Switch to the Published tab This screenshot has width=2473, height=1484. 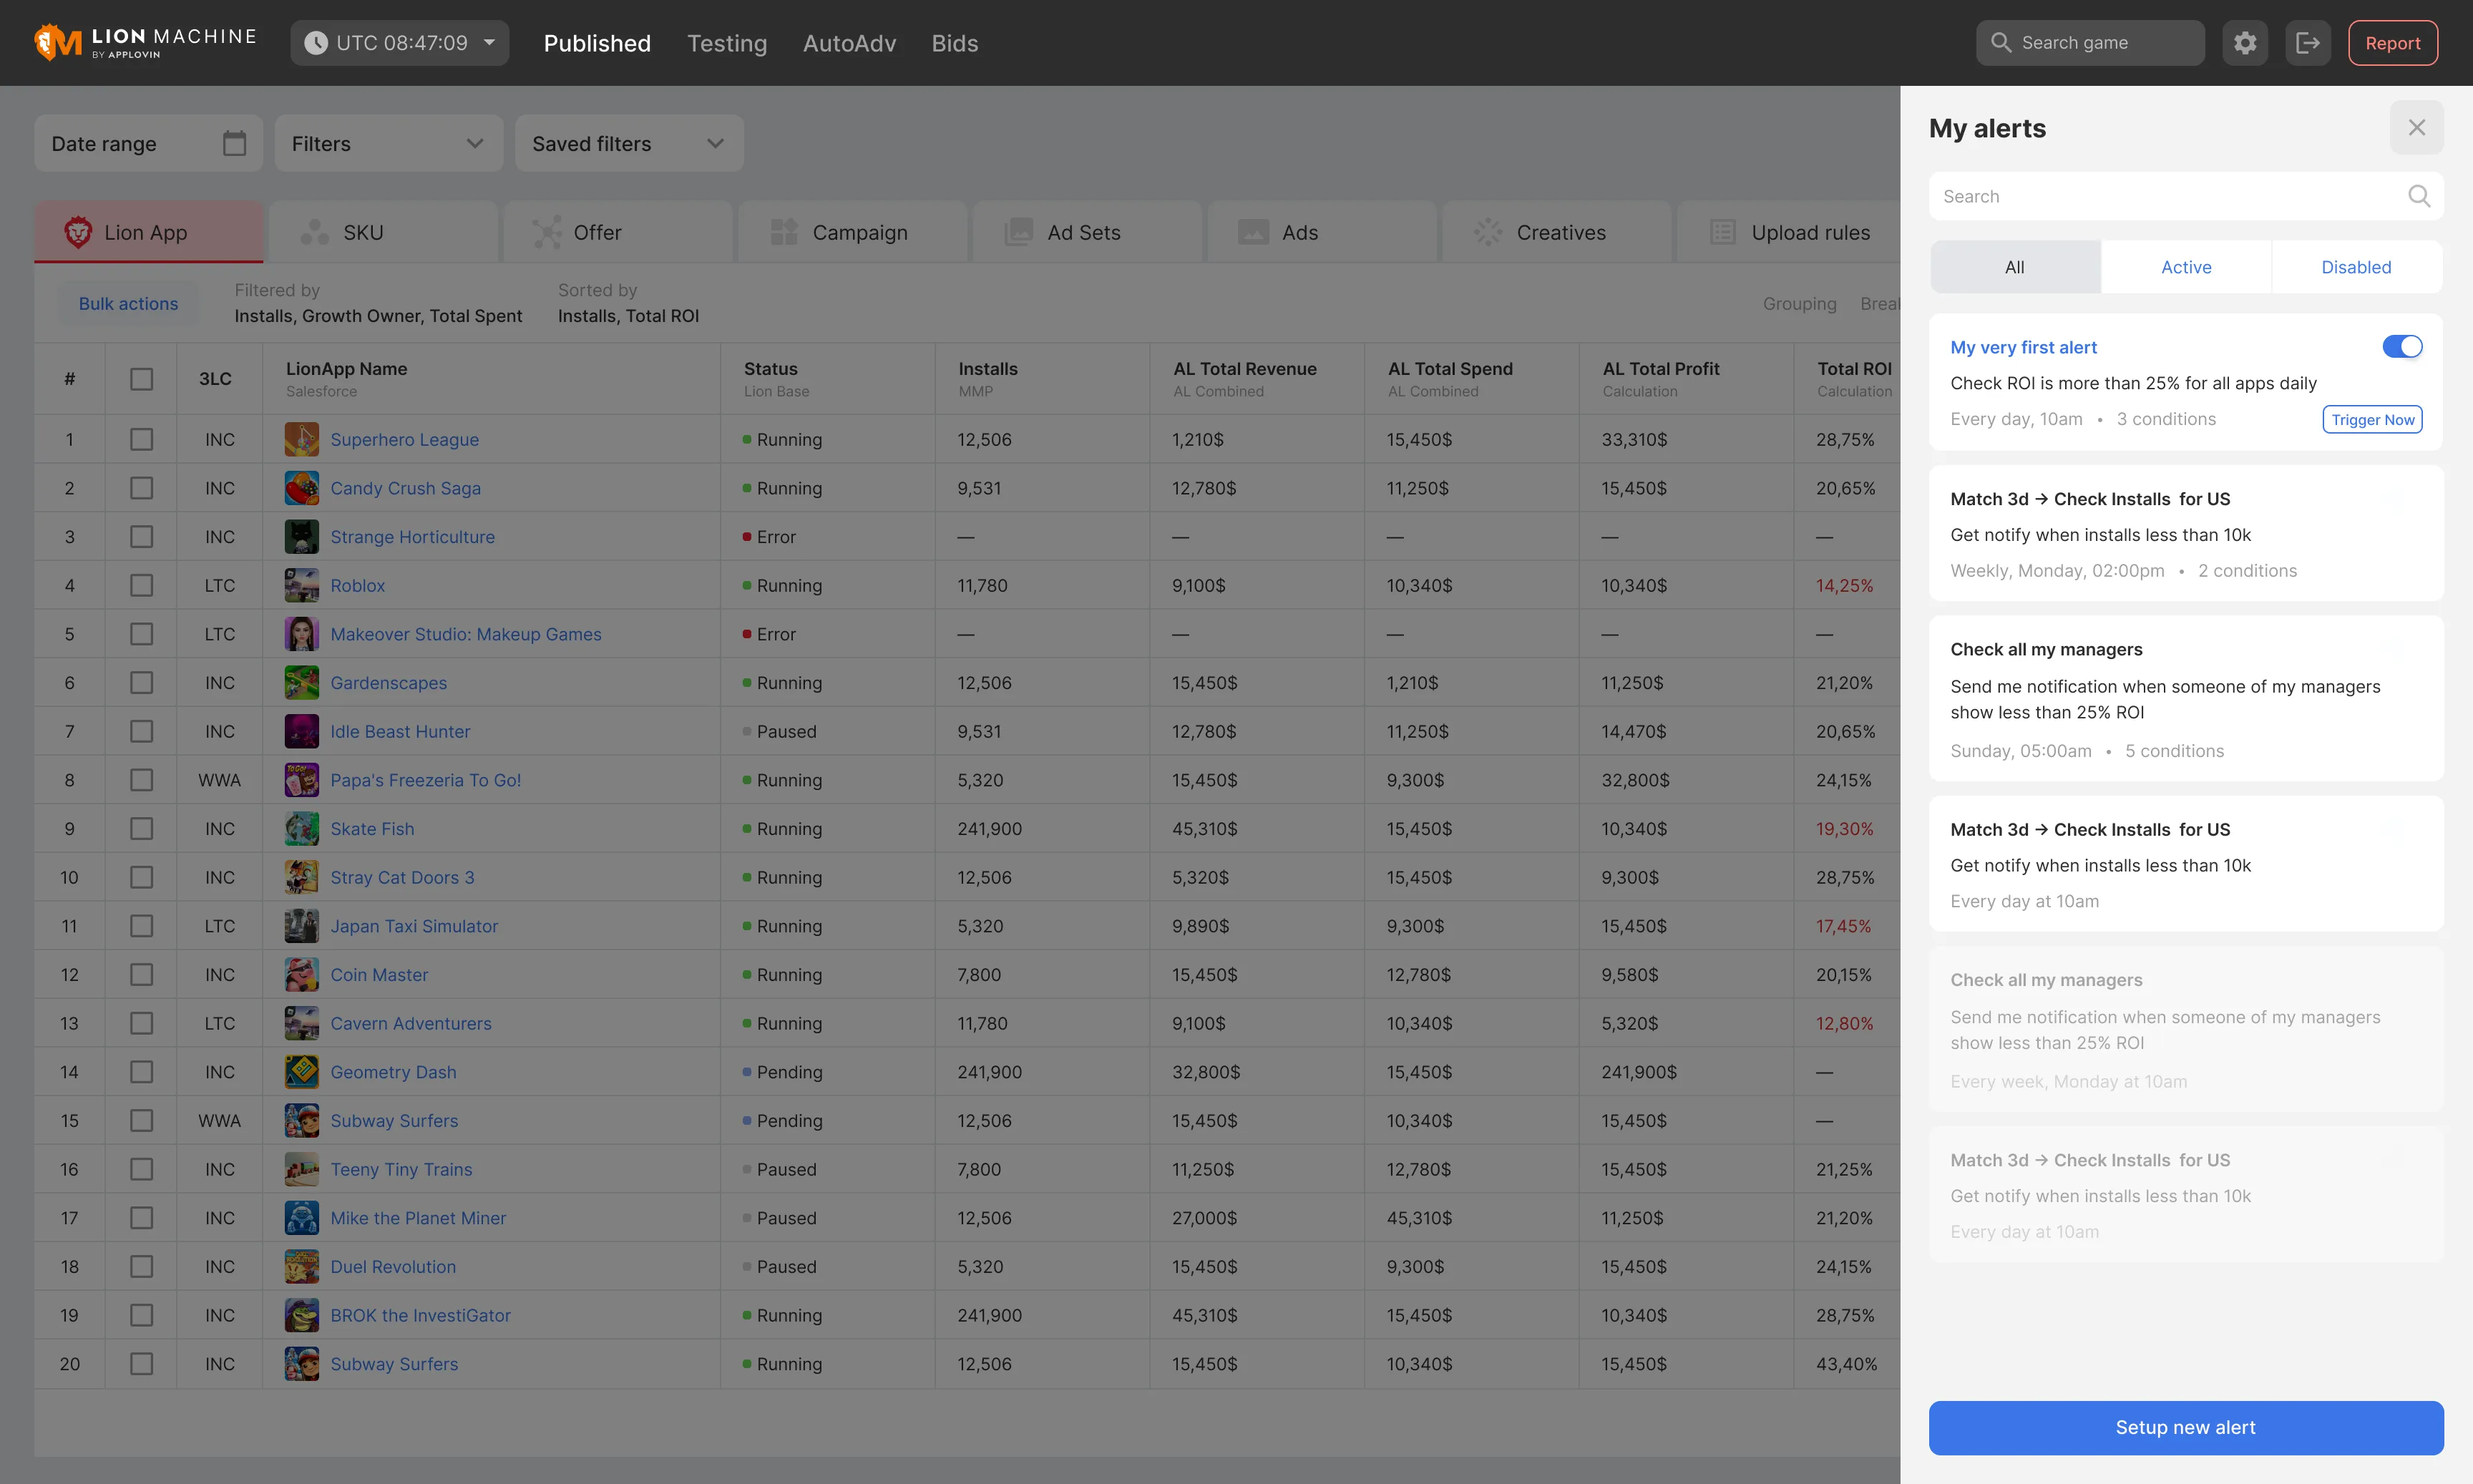coord(597,43)
